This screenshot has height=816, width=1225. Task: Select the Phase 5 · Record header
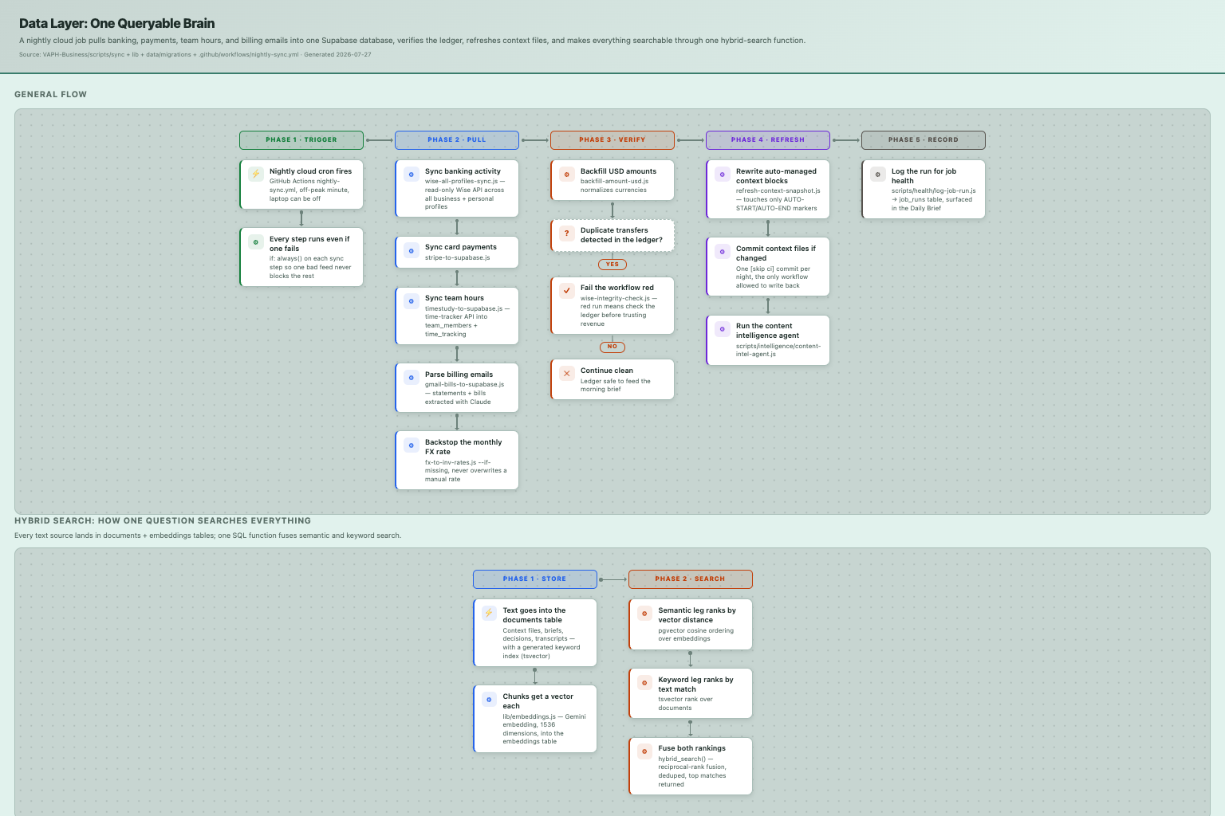coord(924,140)
